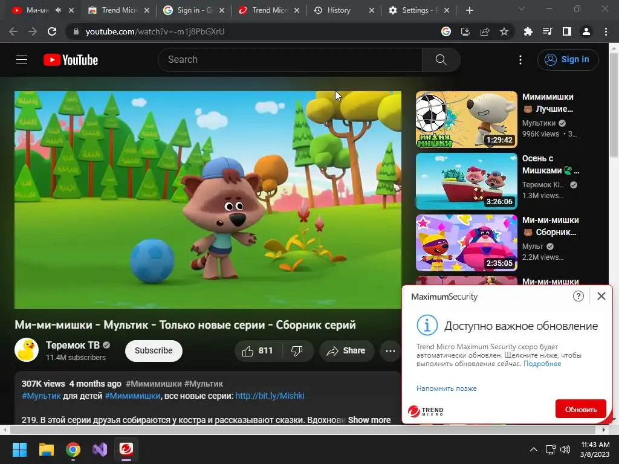Click Напомнить позже link
The width and height of the screenshot is (619, 464).
(x=447, y=388)
